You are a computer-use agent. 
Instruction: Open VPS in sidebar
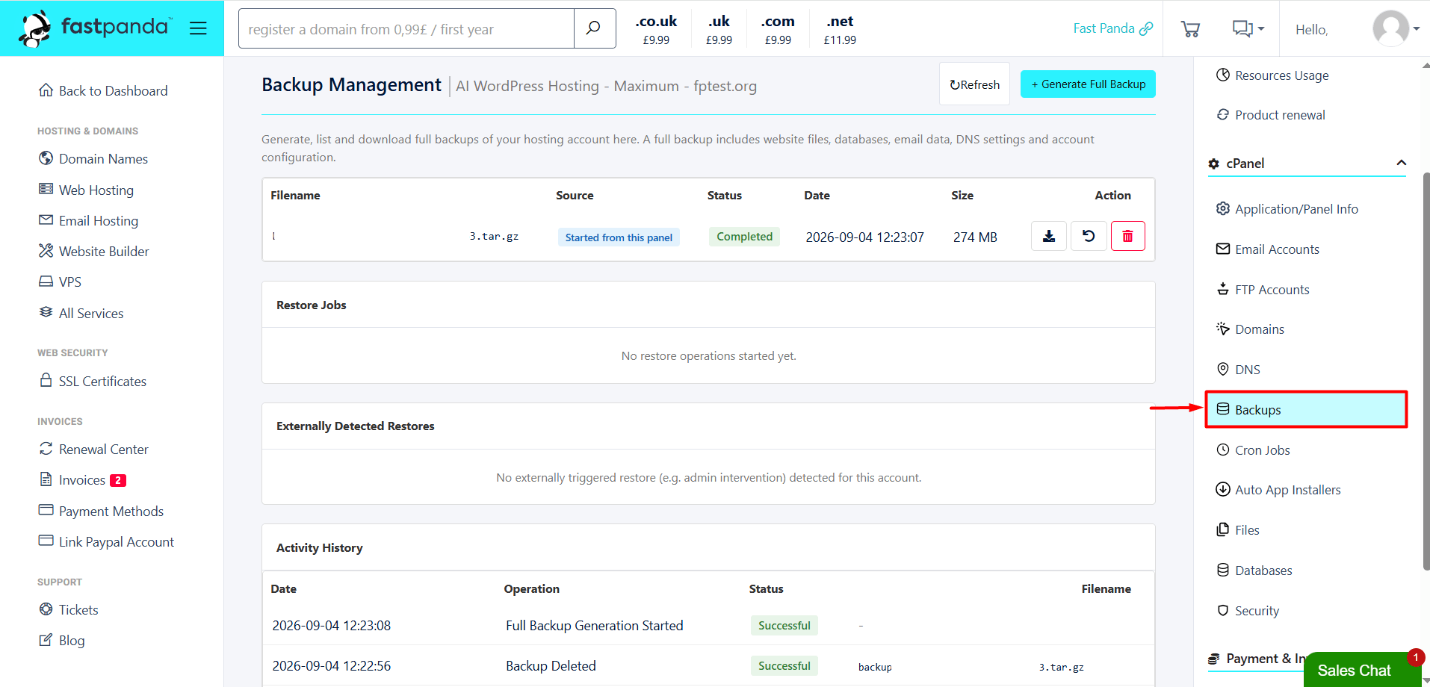point(60,282)
